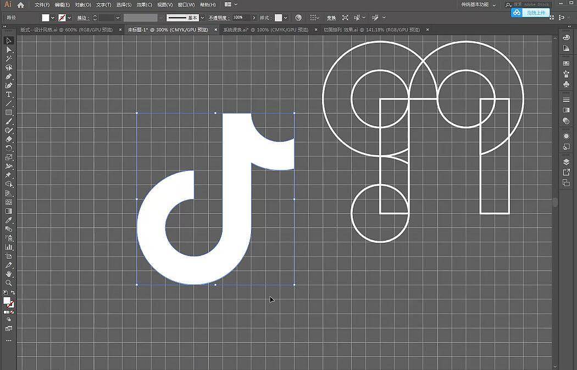Select the Scale tool
Screen dimensions: 577x370
pyautogui.click(x=9, y=157)
